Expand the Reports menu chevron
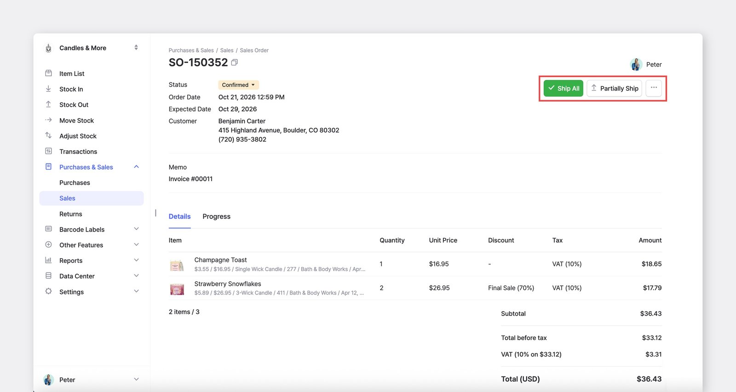Viewport: 736px width, 392px height. 136,260
